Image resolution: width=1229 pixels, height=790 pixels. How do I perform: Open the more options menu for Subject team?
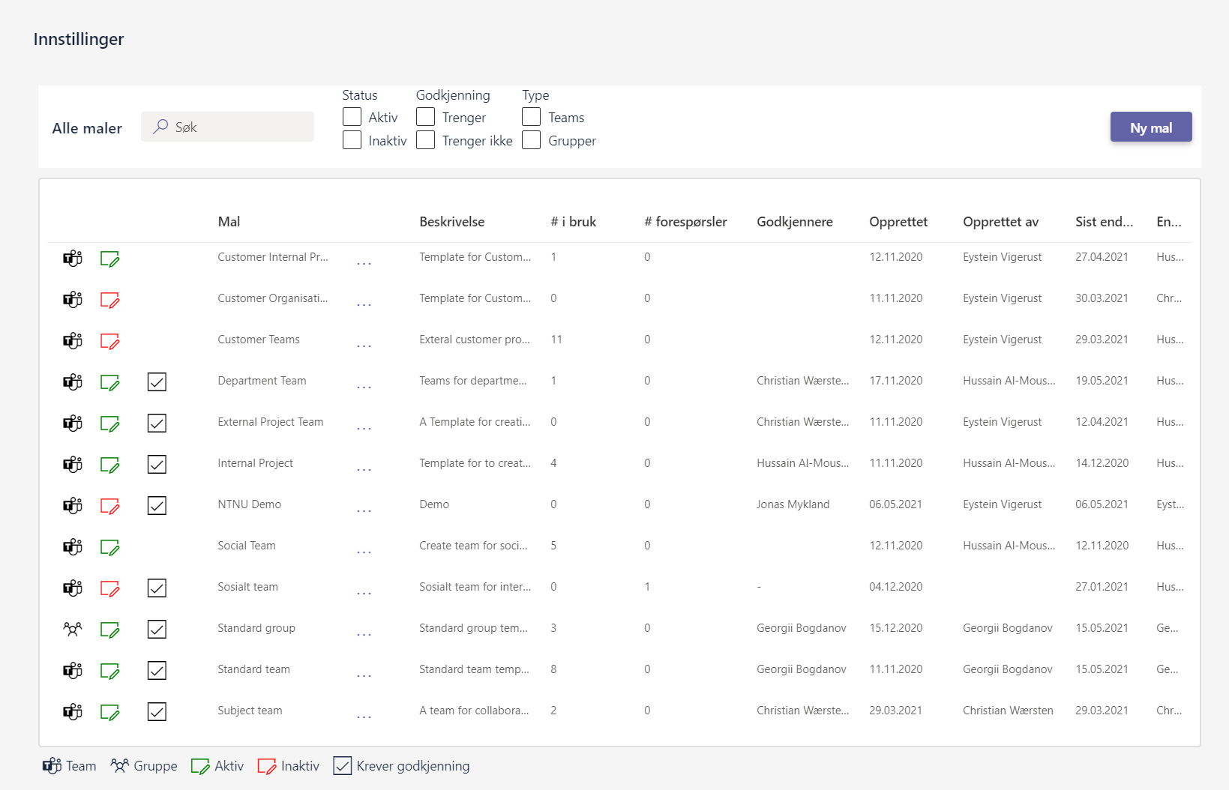point(364,717)
